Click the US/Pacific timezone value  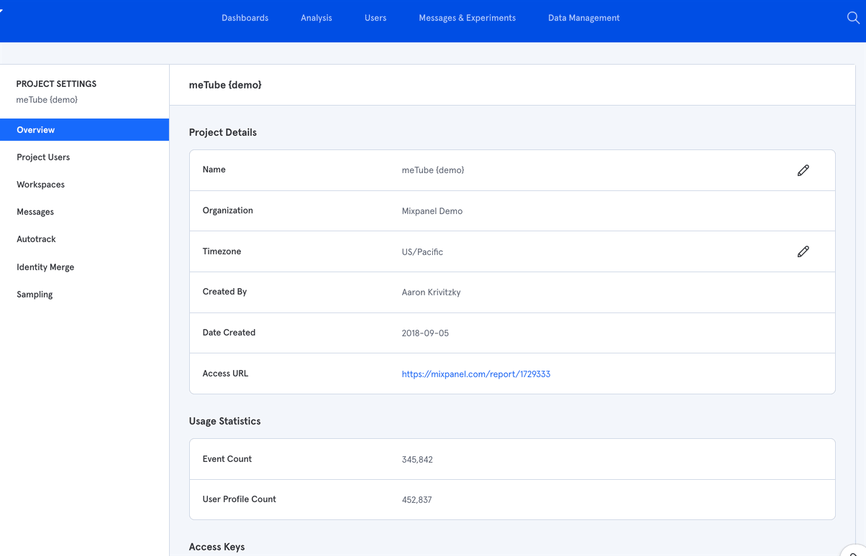(422, 252)
